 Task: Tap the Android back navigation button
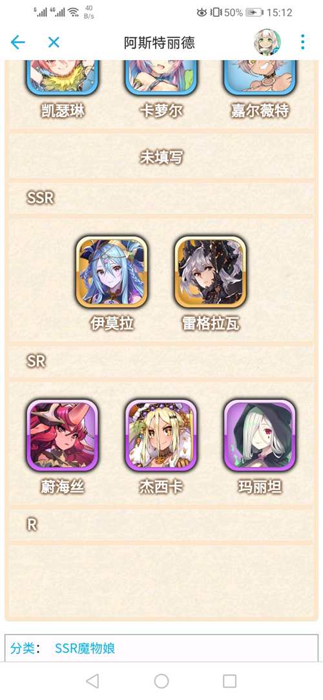click(x=92, y=681)
